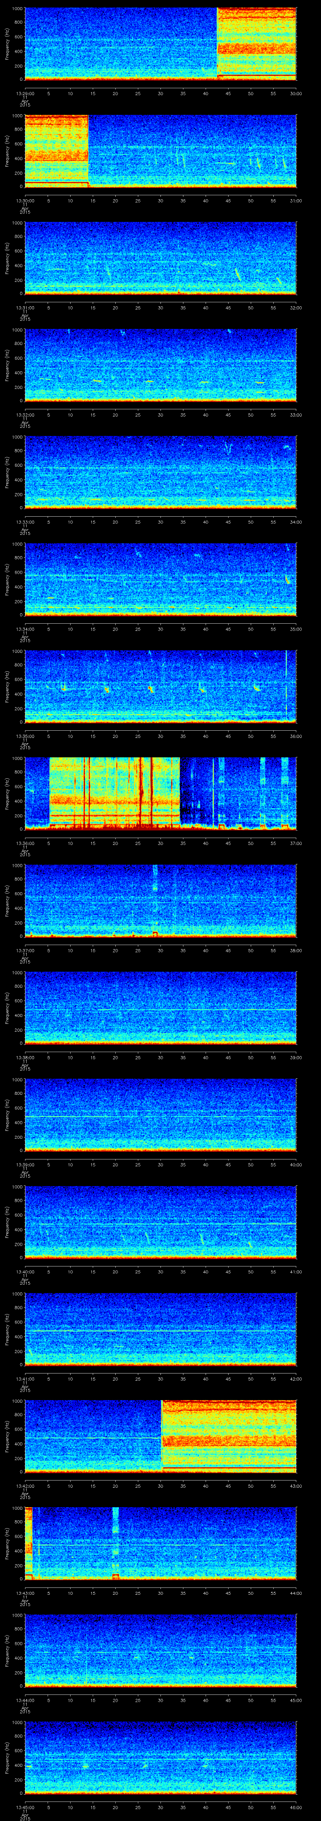Click the 46:00 end time label
This screenshot has width=321, height=1821.
(296, 1807)
